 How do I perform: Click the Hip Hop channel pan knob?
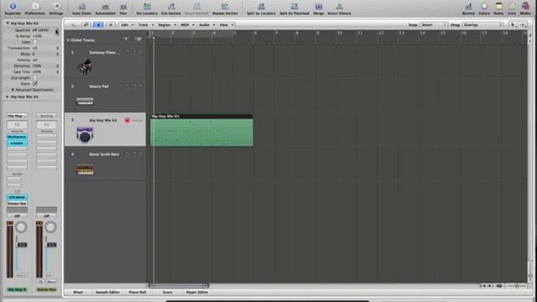pos(21,227)
